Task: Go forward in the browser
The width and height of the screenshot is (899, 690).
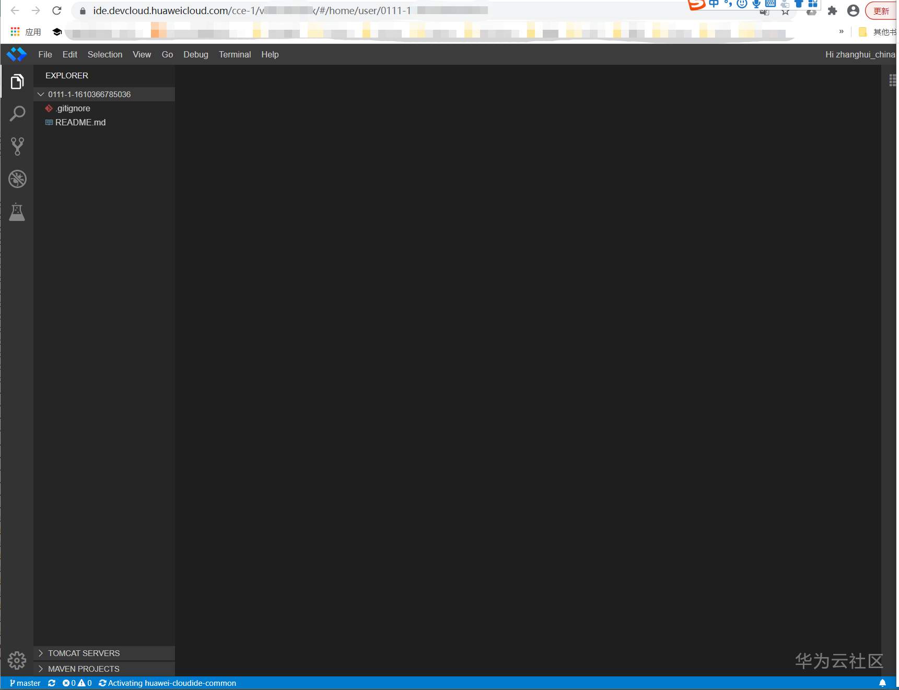Action: point(36,10)
